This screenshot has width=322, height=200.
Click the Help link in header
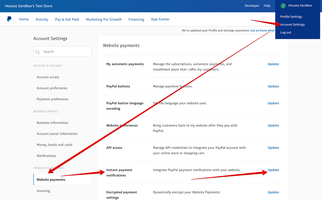click(x=267, y=6)
